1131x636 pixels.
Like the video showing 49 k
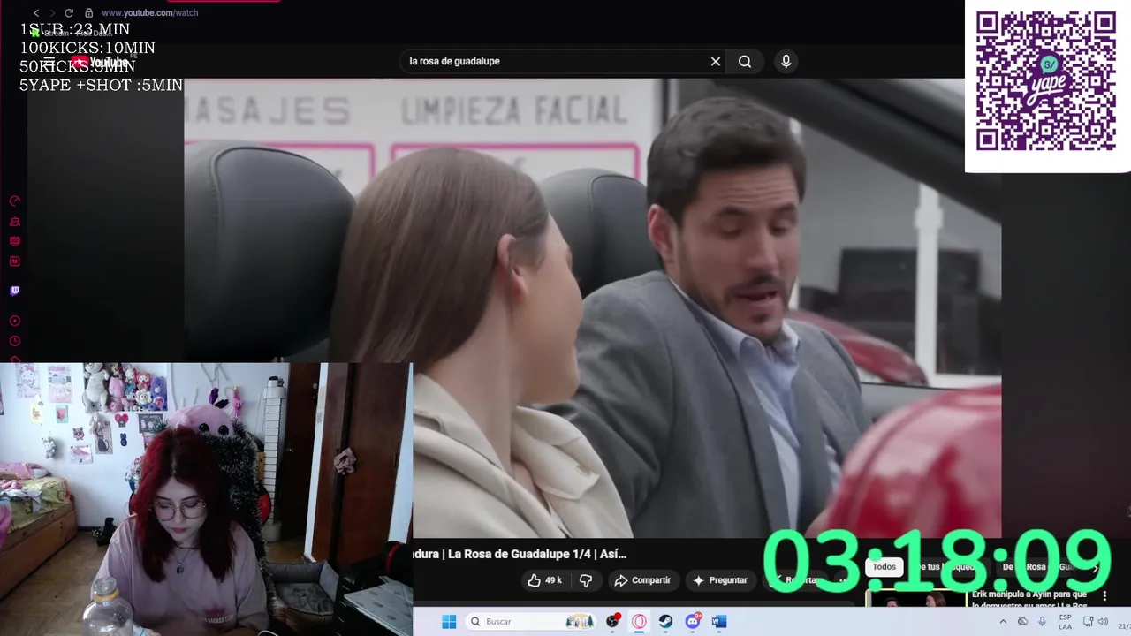point(545,580)
